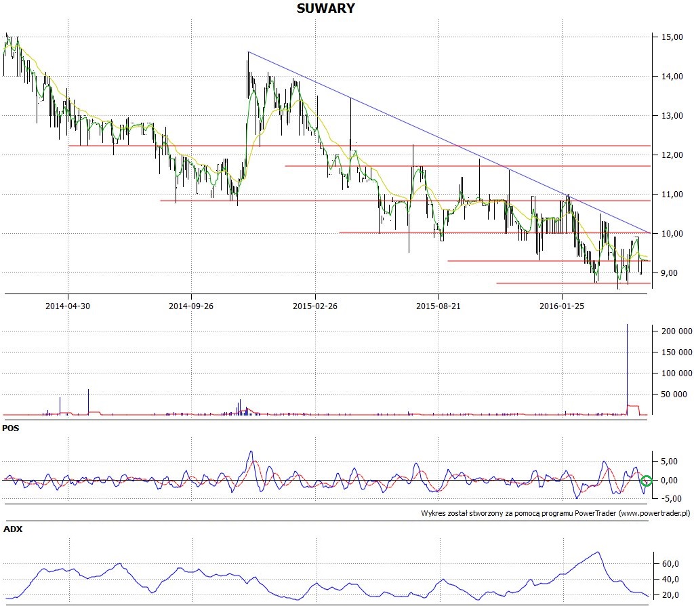The height and width of the screenshot is (606, 694).
Task: Click the 2014-04-30 date label
Action: tap(68, 306)
